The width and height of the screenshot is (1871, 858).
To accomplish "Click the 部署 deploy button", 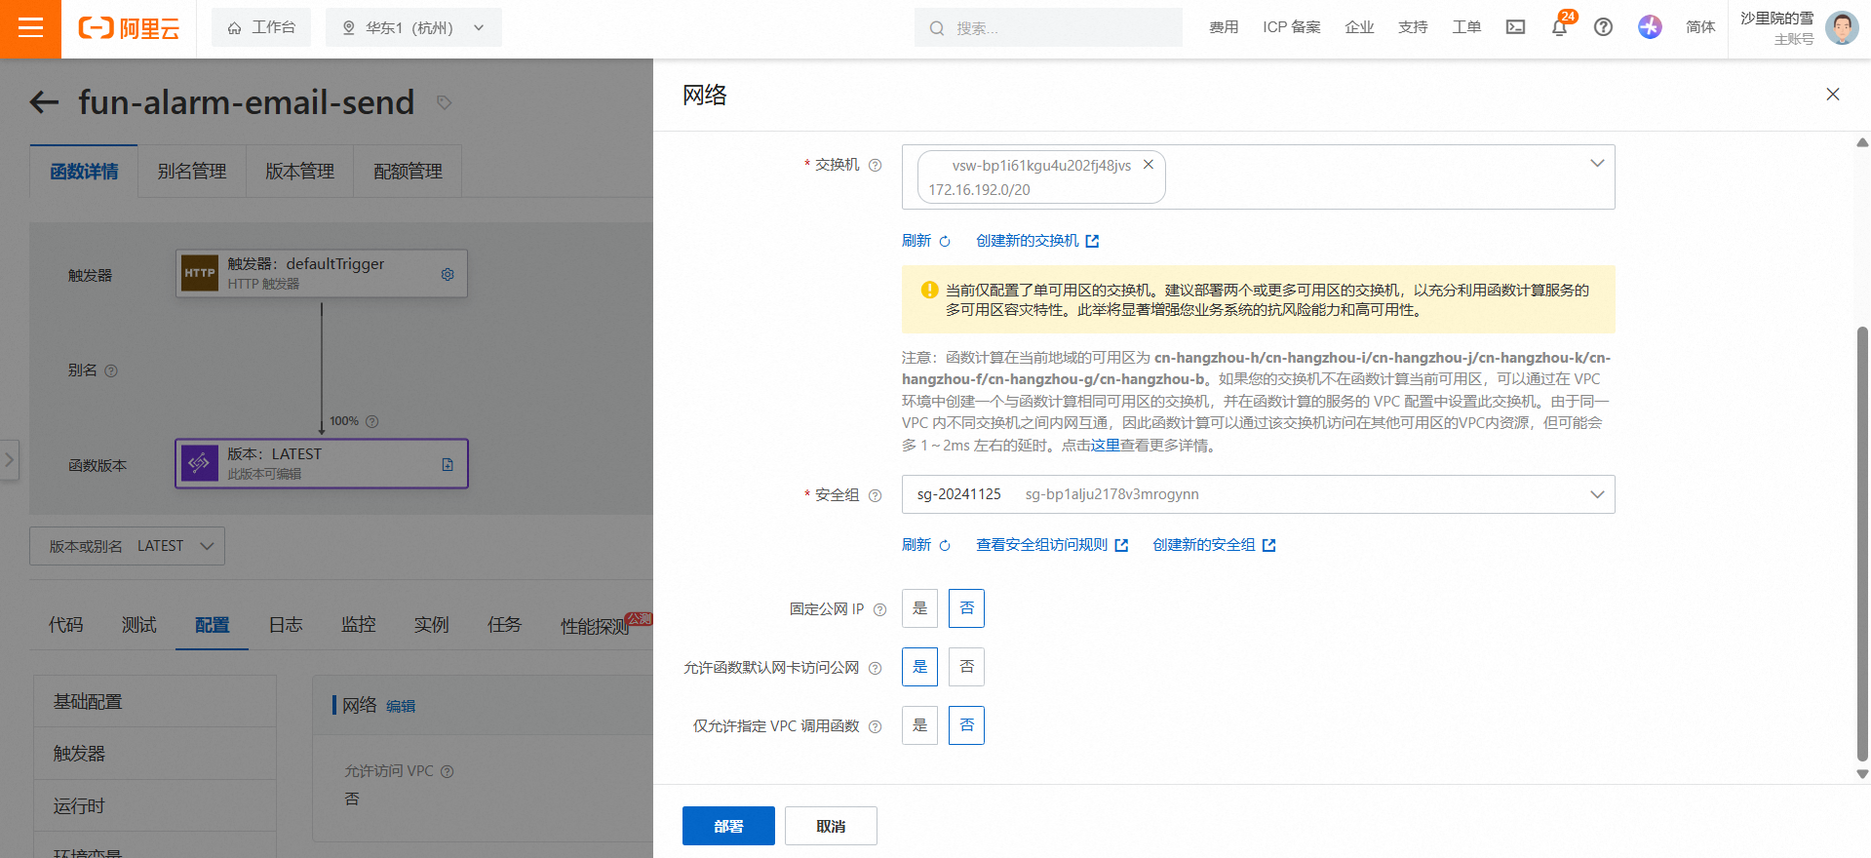I will pos(728,826).
